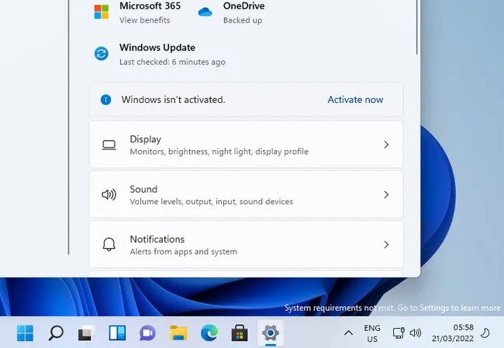Open Task View from taskbar
The width and height of the screenshot is (504, 348).
point(86,333)
